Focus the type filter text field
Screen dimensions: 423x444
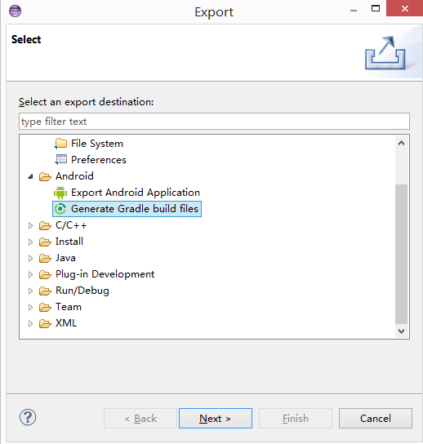click(214, 122)
